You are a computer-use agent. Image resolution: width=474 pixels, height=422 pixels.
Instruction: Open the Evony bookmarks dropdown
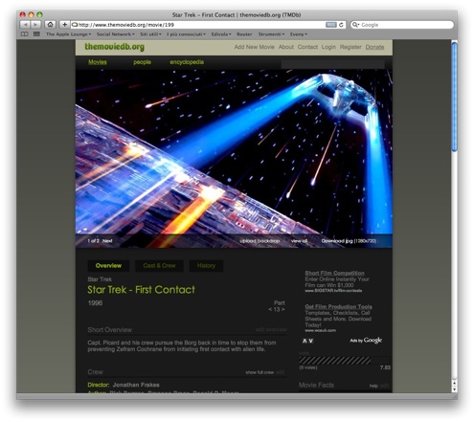pyautogui.click(x=299, y=34)
